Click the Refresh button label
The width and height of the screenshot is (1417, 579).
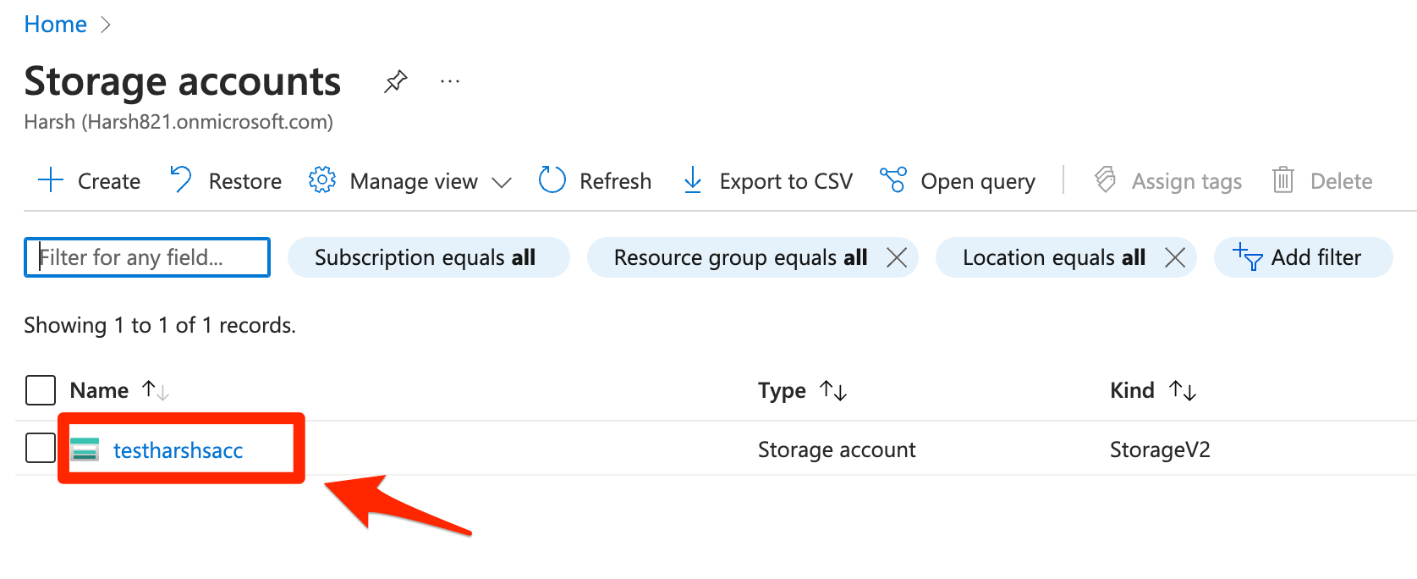616,181
